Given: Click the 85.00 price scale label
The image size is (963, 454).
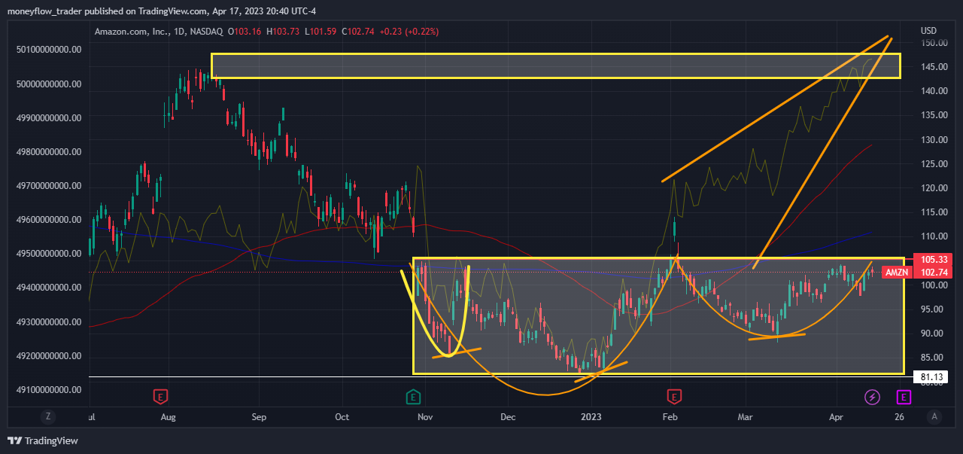Looking at the screenshot, I should [x=931, y=358].
